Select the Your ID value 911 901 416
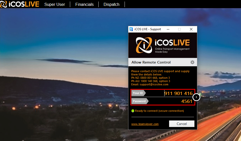 pos(178,93)
